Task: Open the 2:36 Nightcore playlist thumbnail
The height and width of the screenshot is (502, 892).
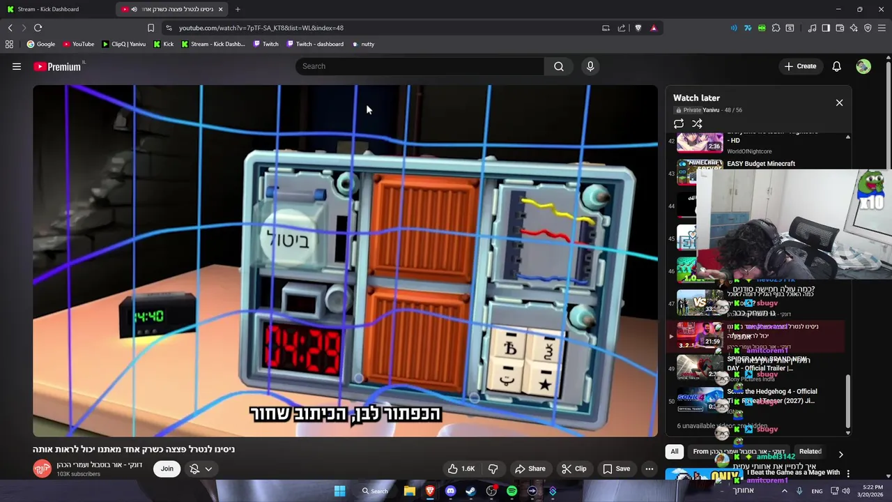Action: (x=700, y=142)
